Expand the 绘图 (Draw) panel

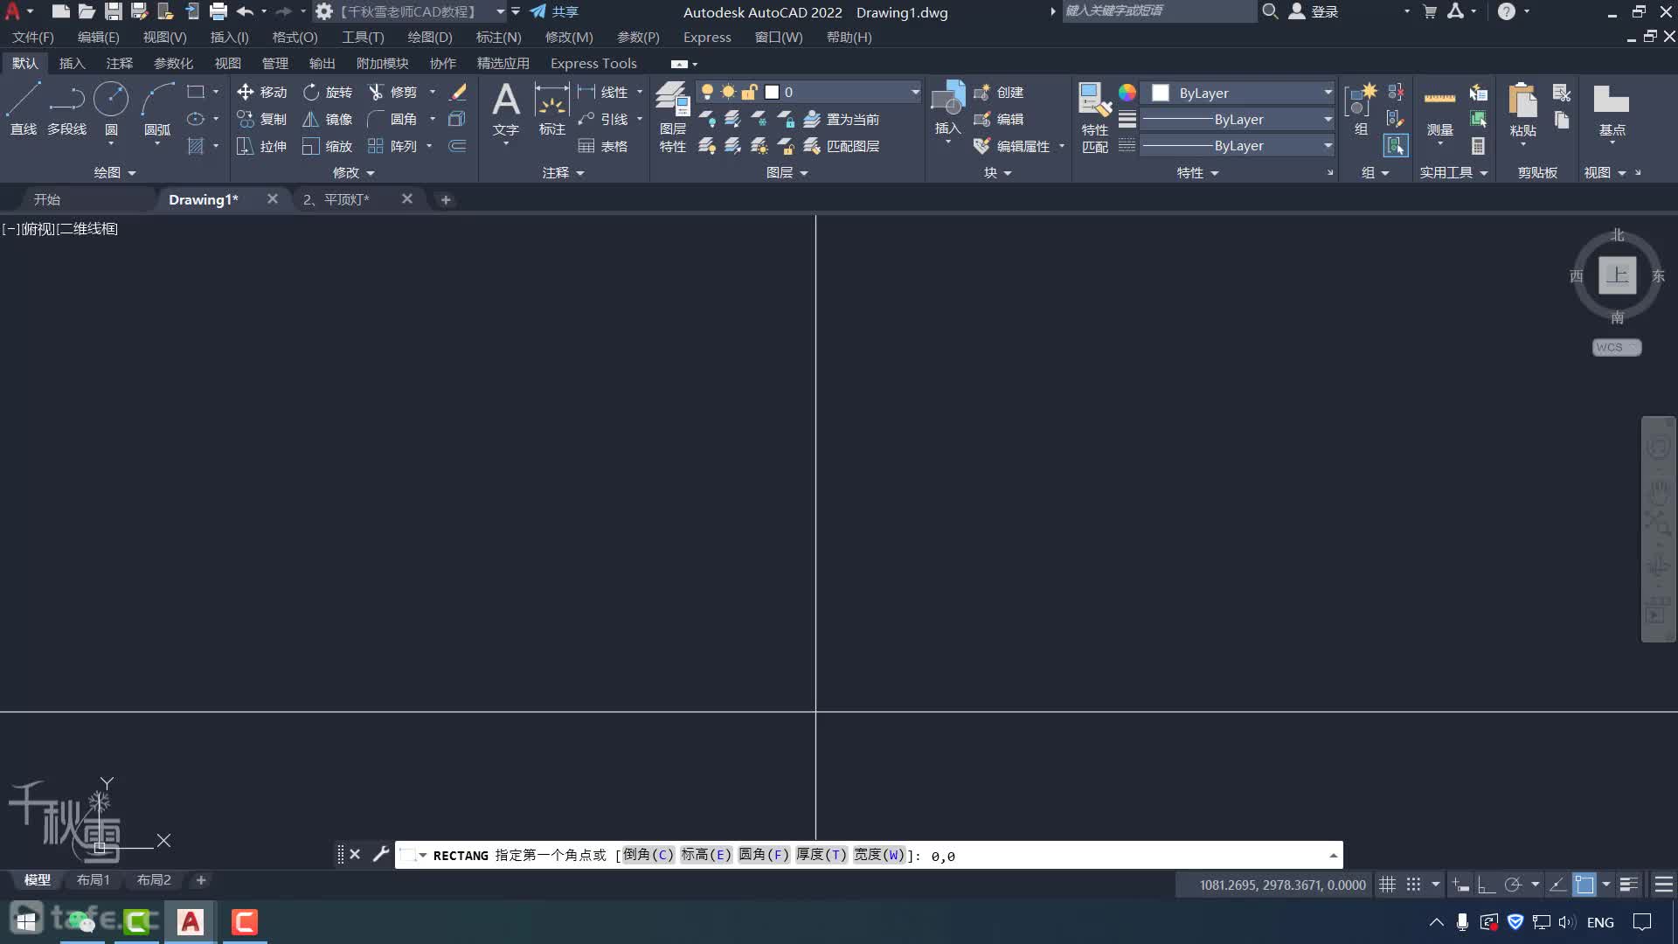tap(115, 173)
